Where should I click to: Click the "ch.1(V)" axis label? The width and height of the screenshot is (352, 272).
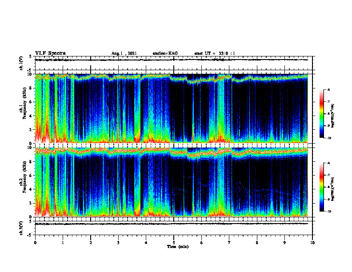point(21,63)
